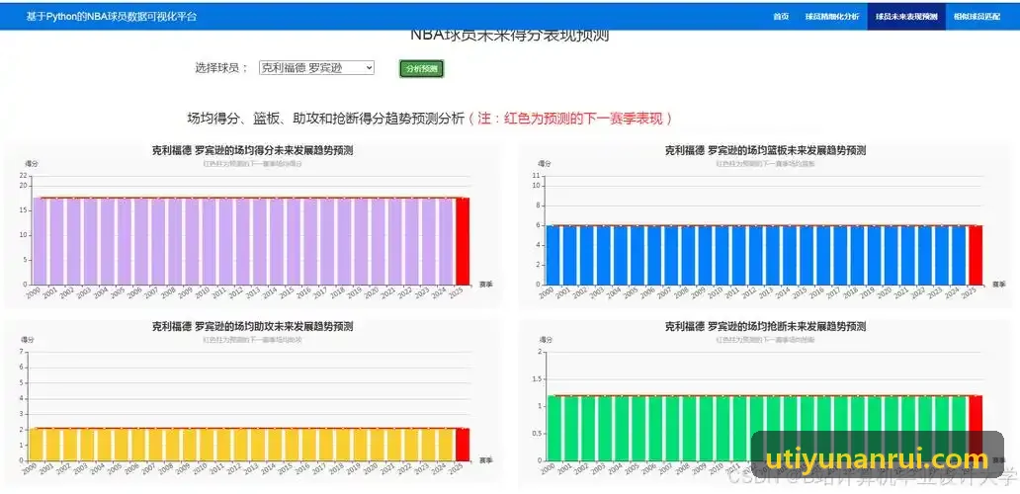This screenshot has height=494, width=1020.
Task: Click the yellow 2001 bar in assists chart
Action: tap(54, 445)
